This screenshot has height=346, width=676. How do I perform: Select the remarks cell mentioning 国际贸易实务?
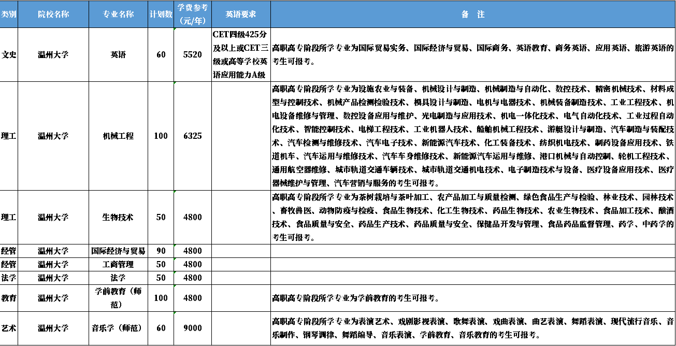473,55
